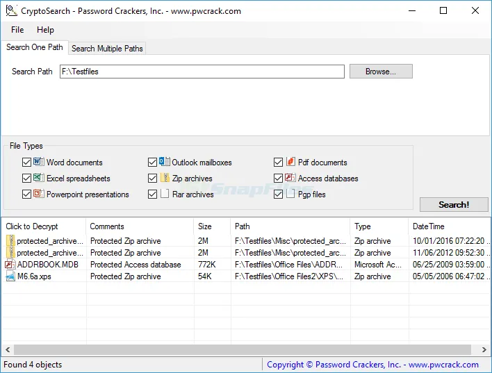The image size is (492, 373).
Task: Click the 54K size cell
Action: click(204, 276)
